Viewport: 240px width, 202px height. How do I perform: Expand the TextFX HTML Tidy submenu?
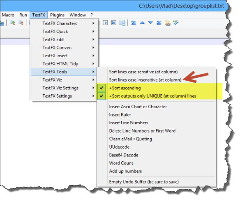[x=64, y=64]
